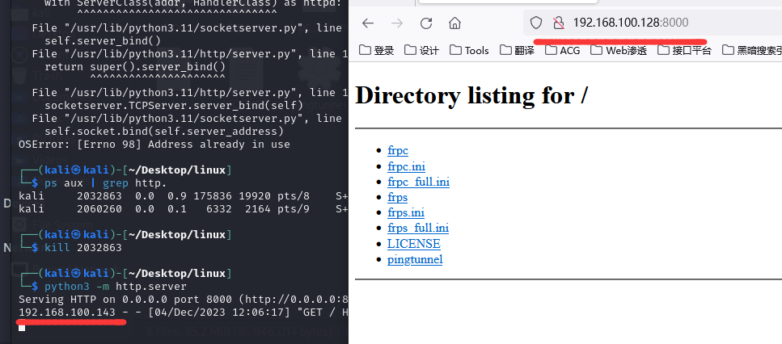
Task: Open the frpc.ini link
Action: click(406, 166)
